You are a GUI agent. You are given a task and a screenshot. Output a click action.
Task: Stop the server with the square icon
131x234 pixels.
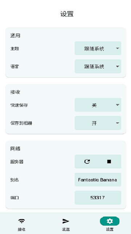[109, 161]
